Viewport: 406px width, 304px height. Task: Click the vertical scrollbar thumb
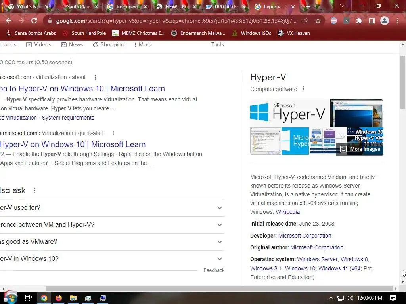(x=402, y=82)
